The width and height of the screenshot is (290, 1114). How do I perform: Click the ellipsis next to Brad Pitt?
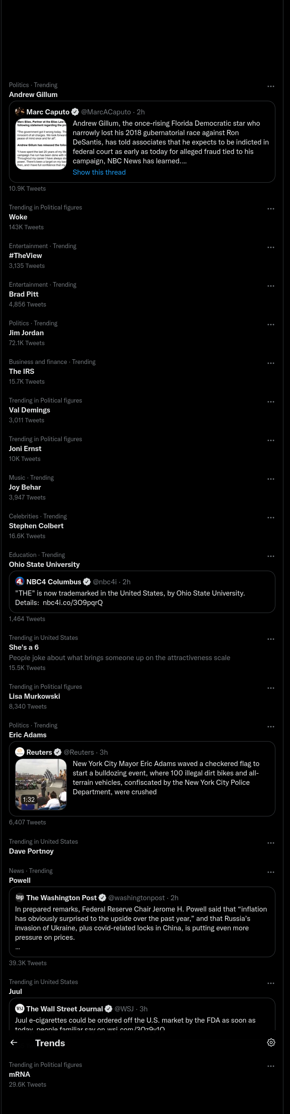click(x=271, y=286)
